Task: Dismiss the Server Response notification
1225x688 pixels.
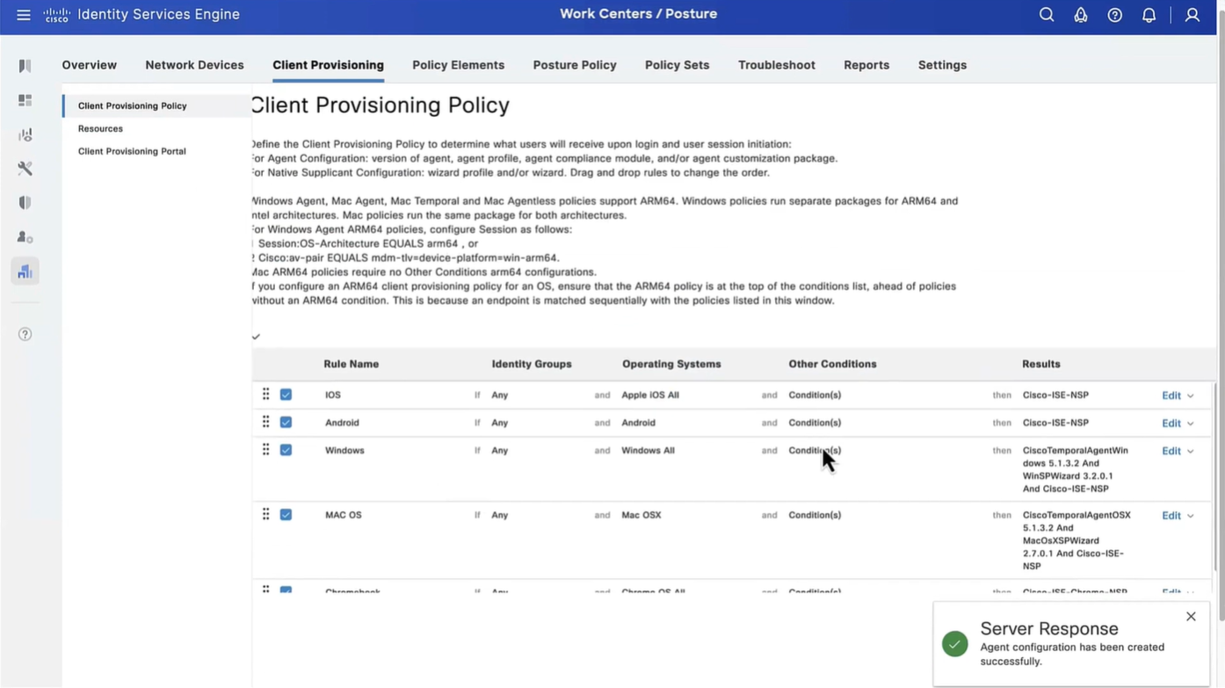Action: (x=1191, y=617)
